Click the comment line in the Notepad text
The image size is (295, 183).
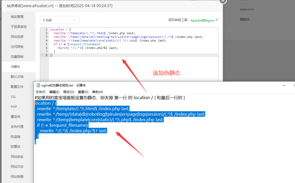109,98
